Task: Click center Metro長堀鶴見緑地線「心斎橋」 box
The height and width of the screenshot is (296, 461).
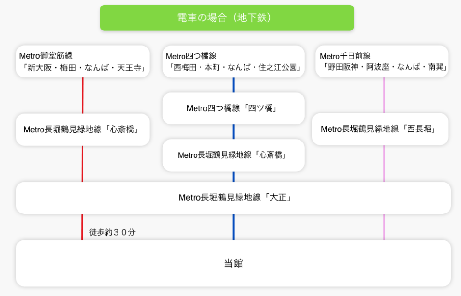Action: tap(233, 155)
